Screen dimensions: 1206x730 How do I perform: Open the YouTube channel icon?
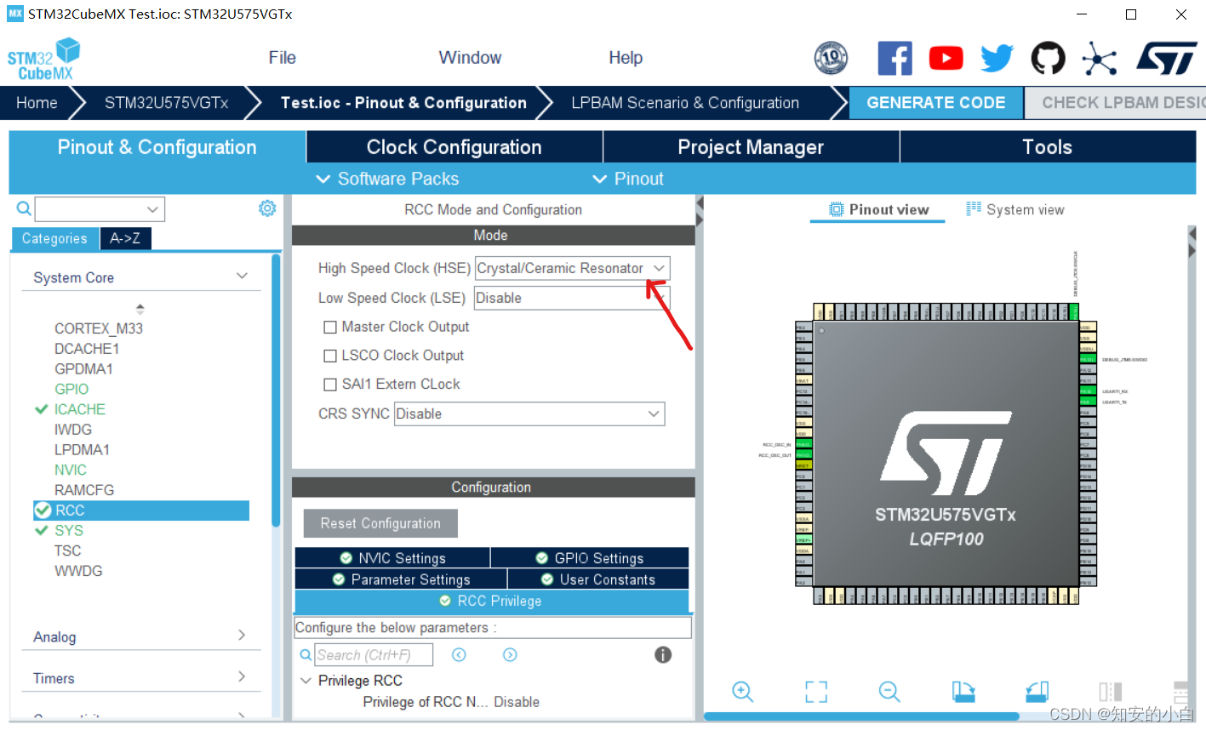pyautogui.click(x=946, y=57)
